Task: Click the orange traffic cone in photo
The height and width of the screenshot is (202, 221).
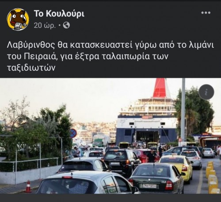Action: click(x=28, y=187)
